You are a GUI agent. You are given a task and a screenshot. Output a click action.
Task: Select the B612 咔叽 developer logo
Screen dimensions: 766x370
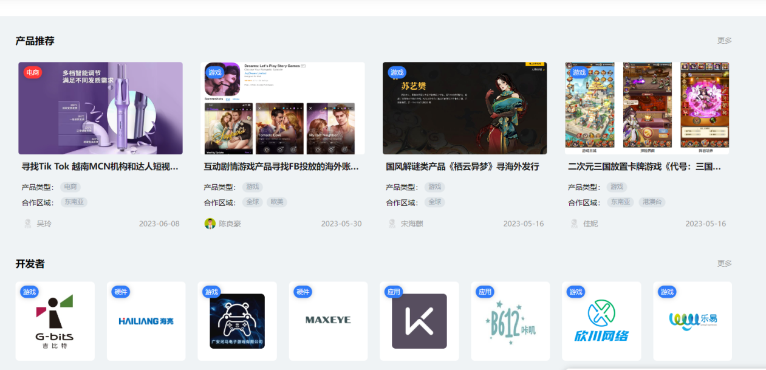(510, 321)
